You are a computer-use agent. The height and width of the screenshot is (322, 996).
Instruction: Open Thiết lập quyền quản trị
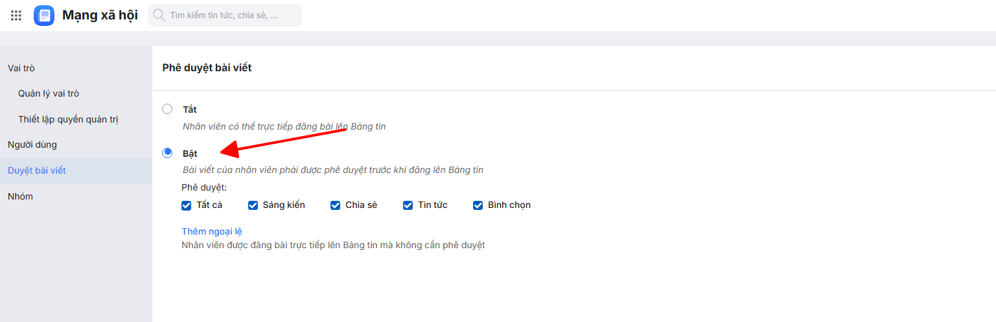coord(68,119)
